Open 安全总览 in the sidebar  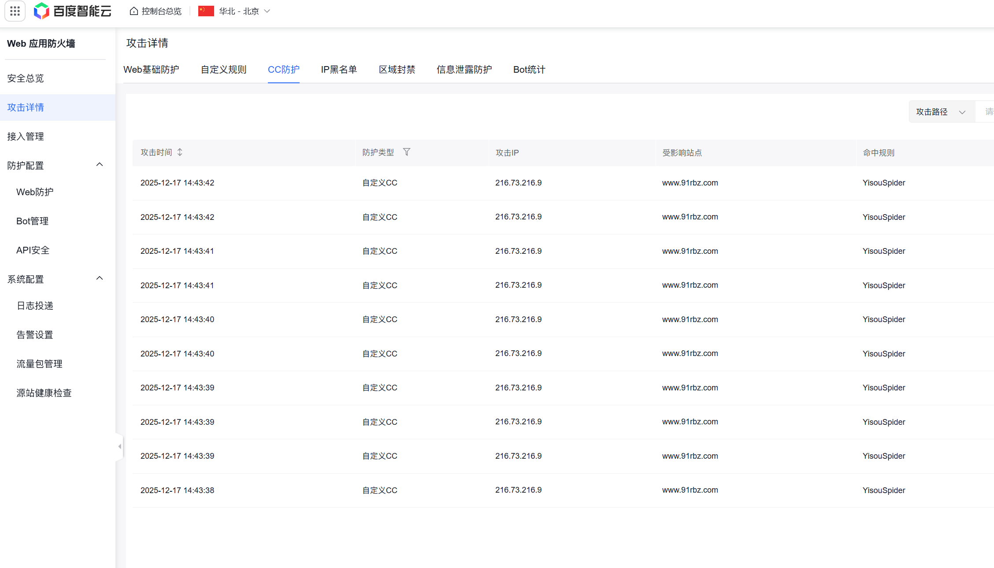(26, 78)
